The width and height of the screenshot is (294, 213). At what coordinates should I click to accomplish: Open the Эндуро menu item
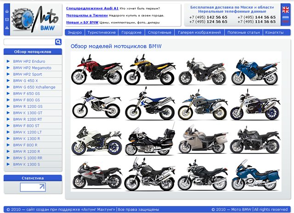tap(75, 33)
